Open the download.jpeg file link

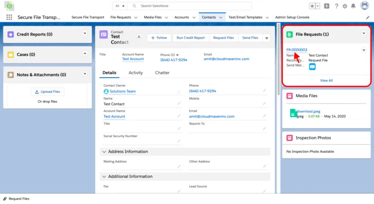308,111
